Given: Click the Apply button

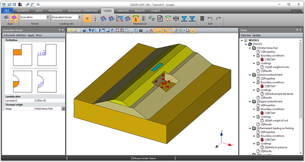Looking at the screenshot, I should pyautogui.click(x=31, y=35).
